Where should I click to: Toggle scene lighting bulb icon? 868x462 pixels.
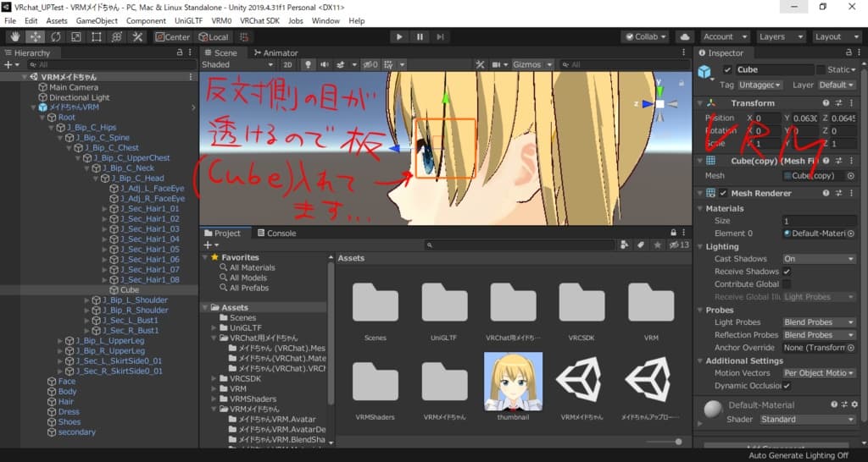[x=309, y=64]
